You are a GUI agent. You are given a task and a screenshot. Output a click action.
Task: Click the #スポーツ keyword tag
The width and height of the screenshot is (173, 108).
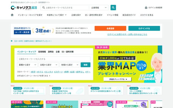pos(58,72)
